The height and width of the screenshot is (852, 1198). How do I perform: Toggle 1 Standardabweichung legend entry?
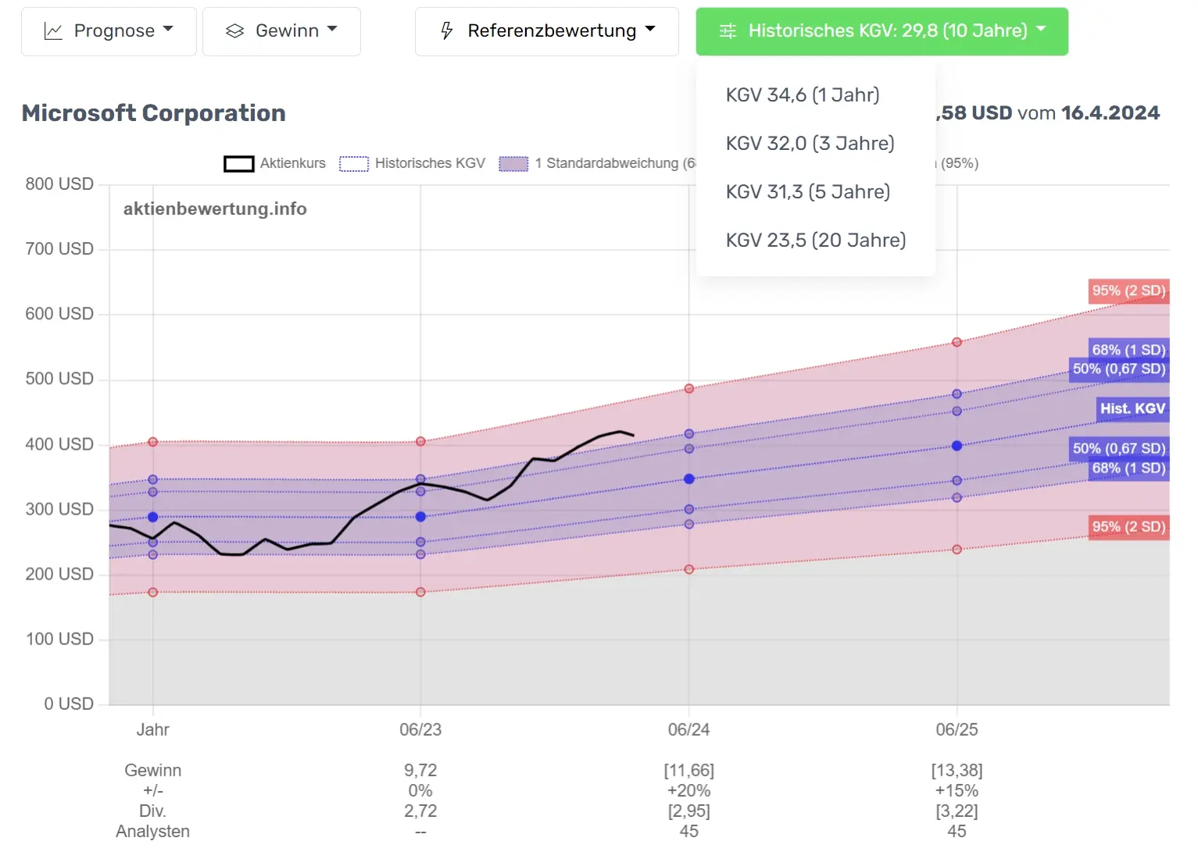(x=598, y=163)
